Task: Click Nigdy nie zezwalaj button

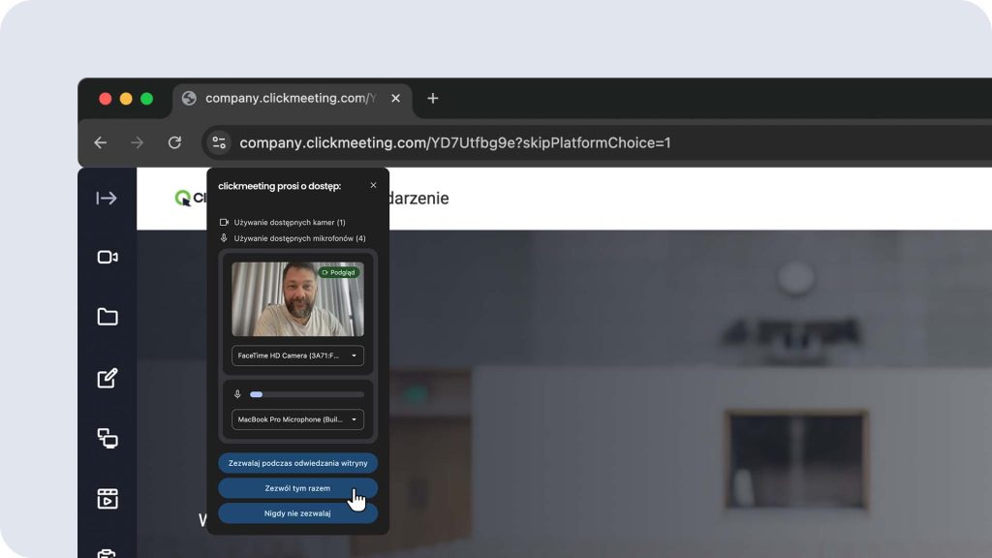Action: 298,513
